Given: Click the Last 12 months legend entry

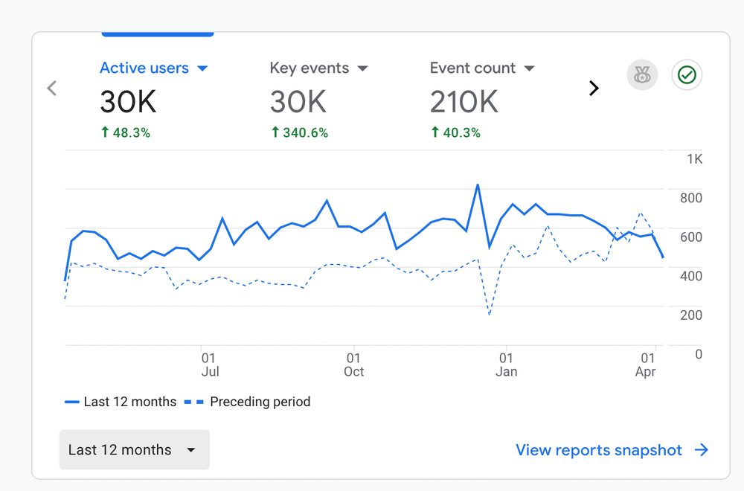Looking at the screenshot, I should click(x=121, y=402).
